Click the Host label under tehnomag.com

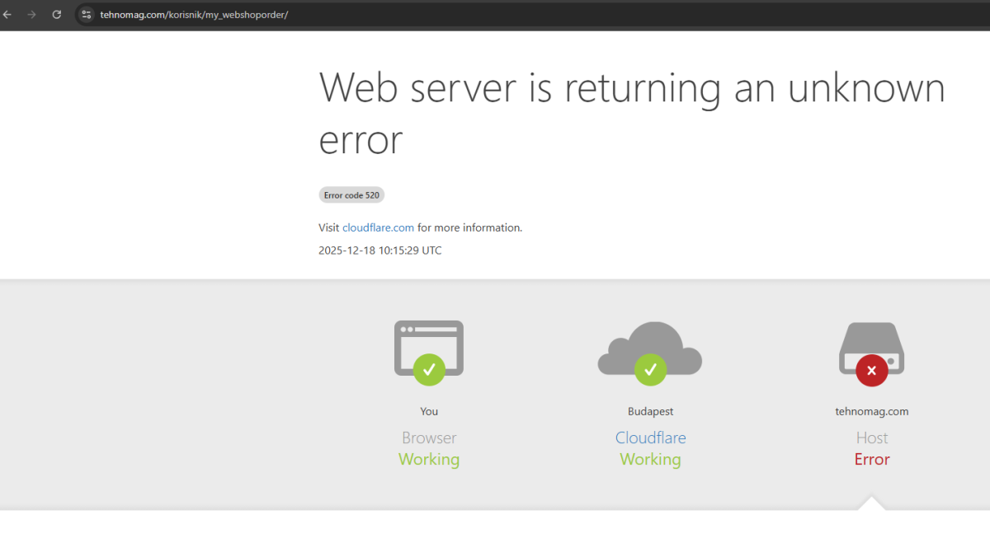871,437
